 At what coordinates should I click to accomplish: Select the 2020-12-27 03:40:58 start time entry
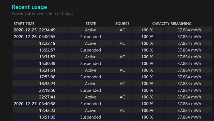(35, 104)
